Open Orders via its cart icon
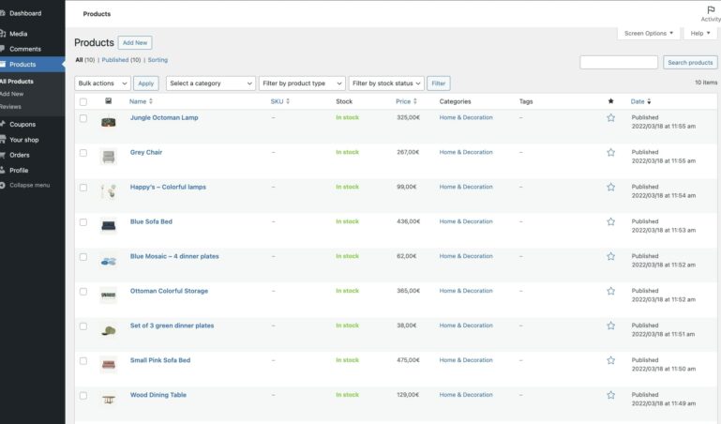The image size is (721, 424). (3, 155)
